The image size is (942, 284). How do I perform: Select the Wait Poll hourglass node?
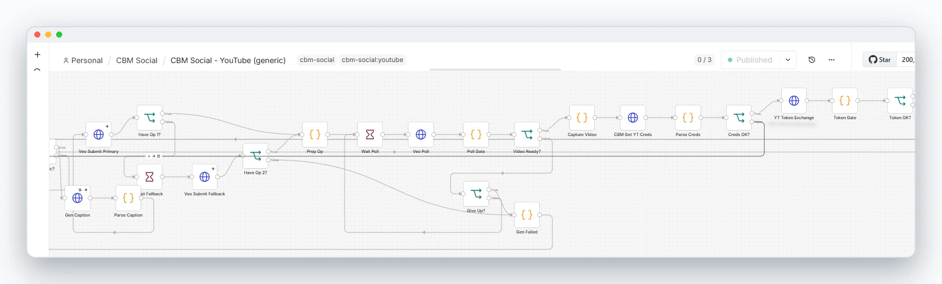(x=370, y=134)
